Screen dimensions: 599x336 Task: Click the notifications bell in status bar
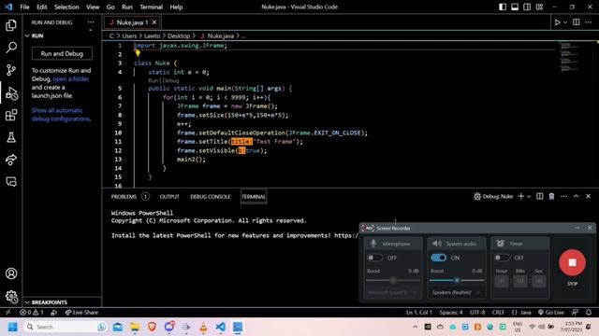[589, 312]
